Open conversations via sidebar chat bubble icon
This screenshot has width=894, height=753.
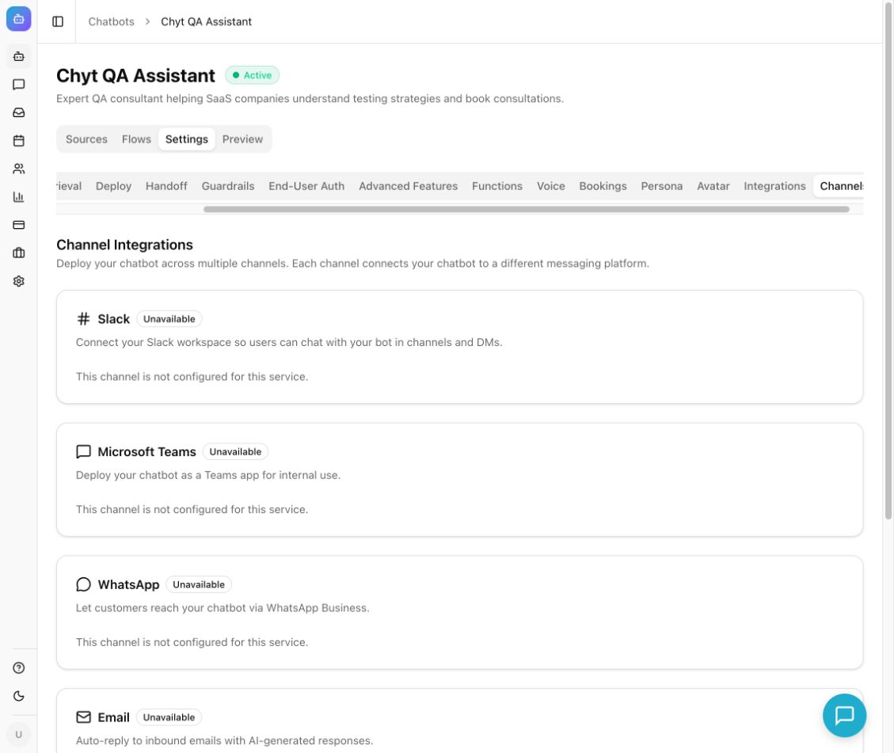click(19, 85)
